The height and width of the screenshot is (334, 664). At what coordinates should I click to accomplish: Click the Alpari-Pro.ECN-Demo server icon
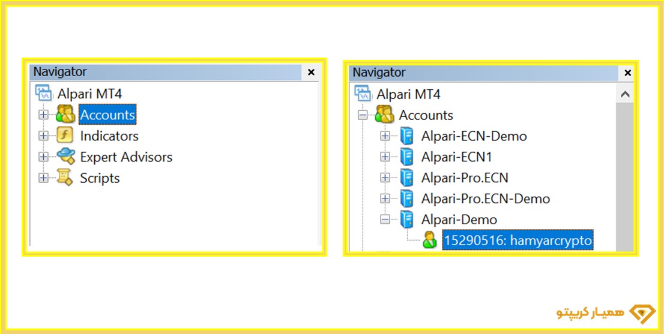click(x=406, y=198)
